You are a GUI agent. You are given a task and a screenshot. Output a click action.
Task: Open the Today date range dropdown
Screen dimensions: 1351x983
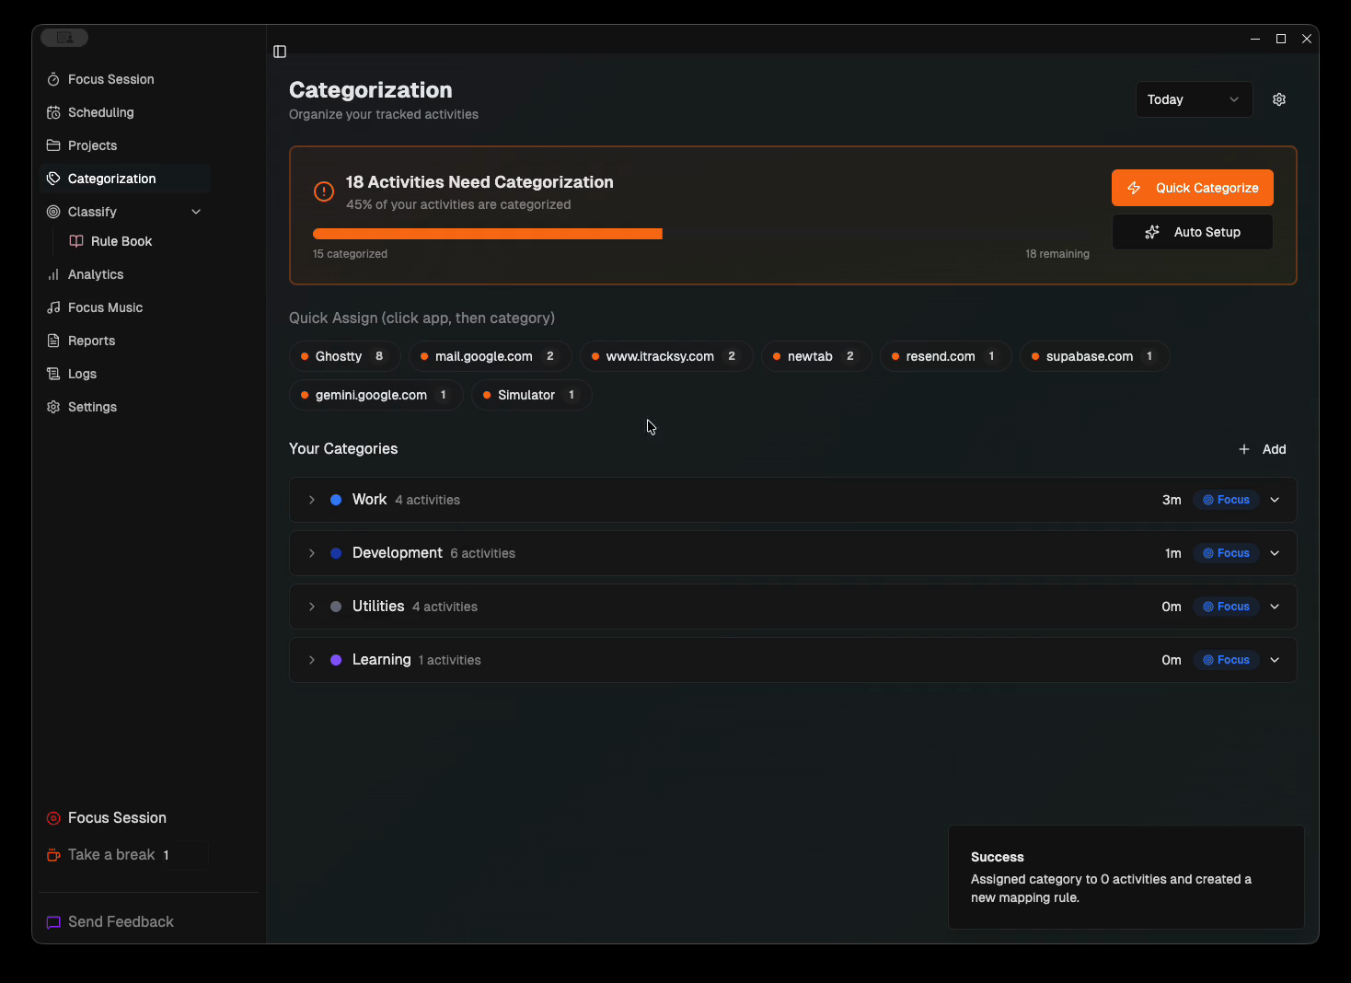pos(1193,99)
